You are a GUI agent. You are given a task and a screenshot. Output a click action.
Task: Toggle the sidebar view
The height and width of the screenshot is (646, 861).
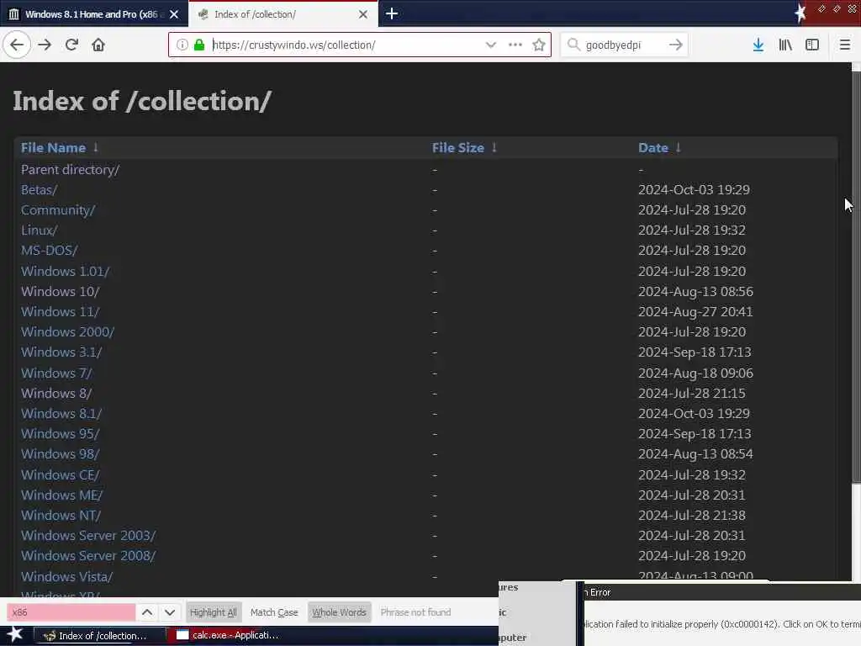(812, 45)
